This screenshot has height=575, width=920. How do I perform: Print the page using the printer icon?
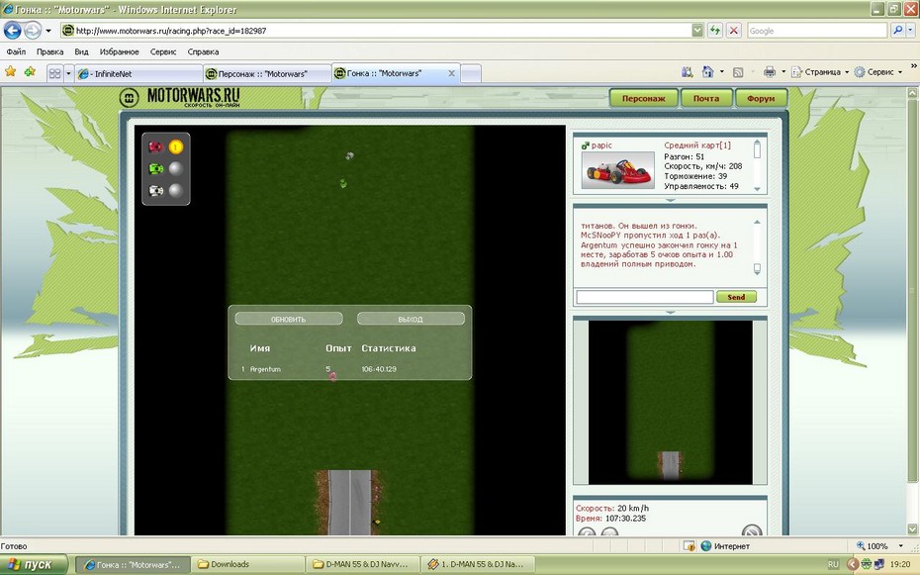click(770, 71)
